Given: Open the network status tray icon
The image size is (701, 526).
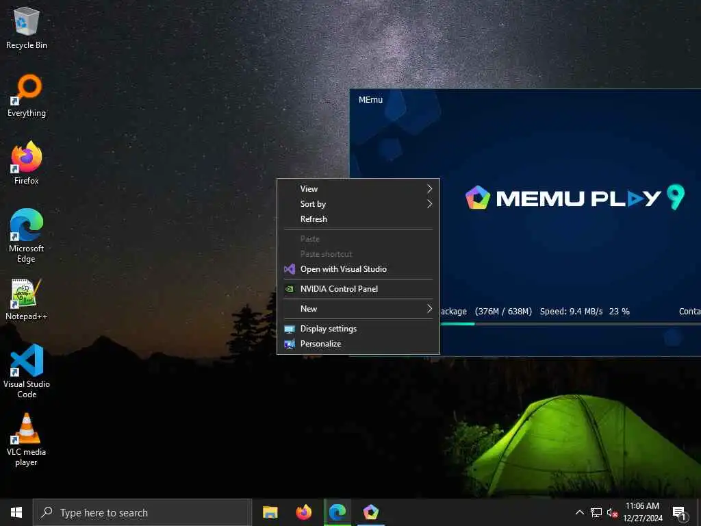Looking at the screenshot, I should point(596,512).
